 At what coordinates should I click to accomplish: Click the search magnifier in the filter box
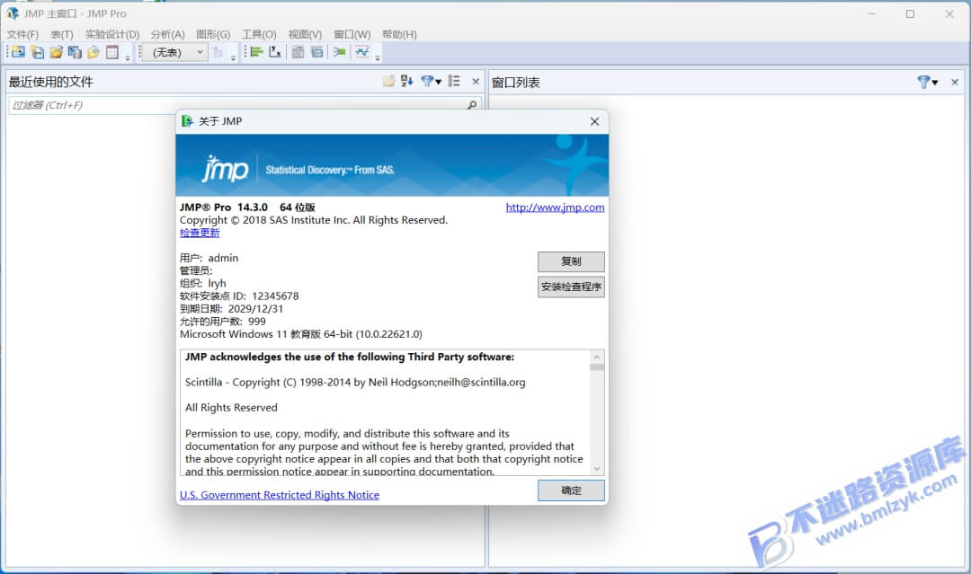[472, 105]
